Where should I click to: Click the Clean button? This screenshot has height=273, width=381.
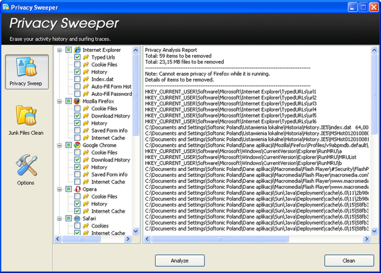pyautogui.click(x=349, y=261)
